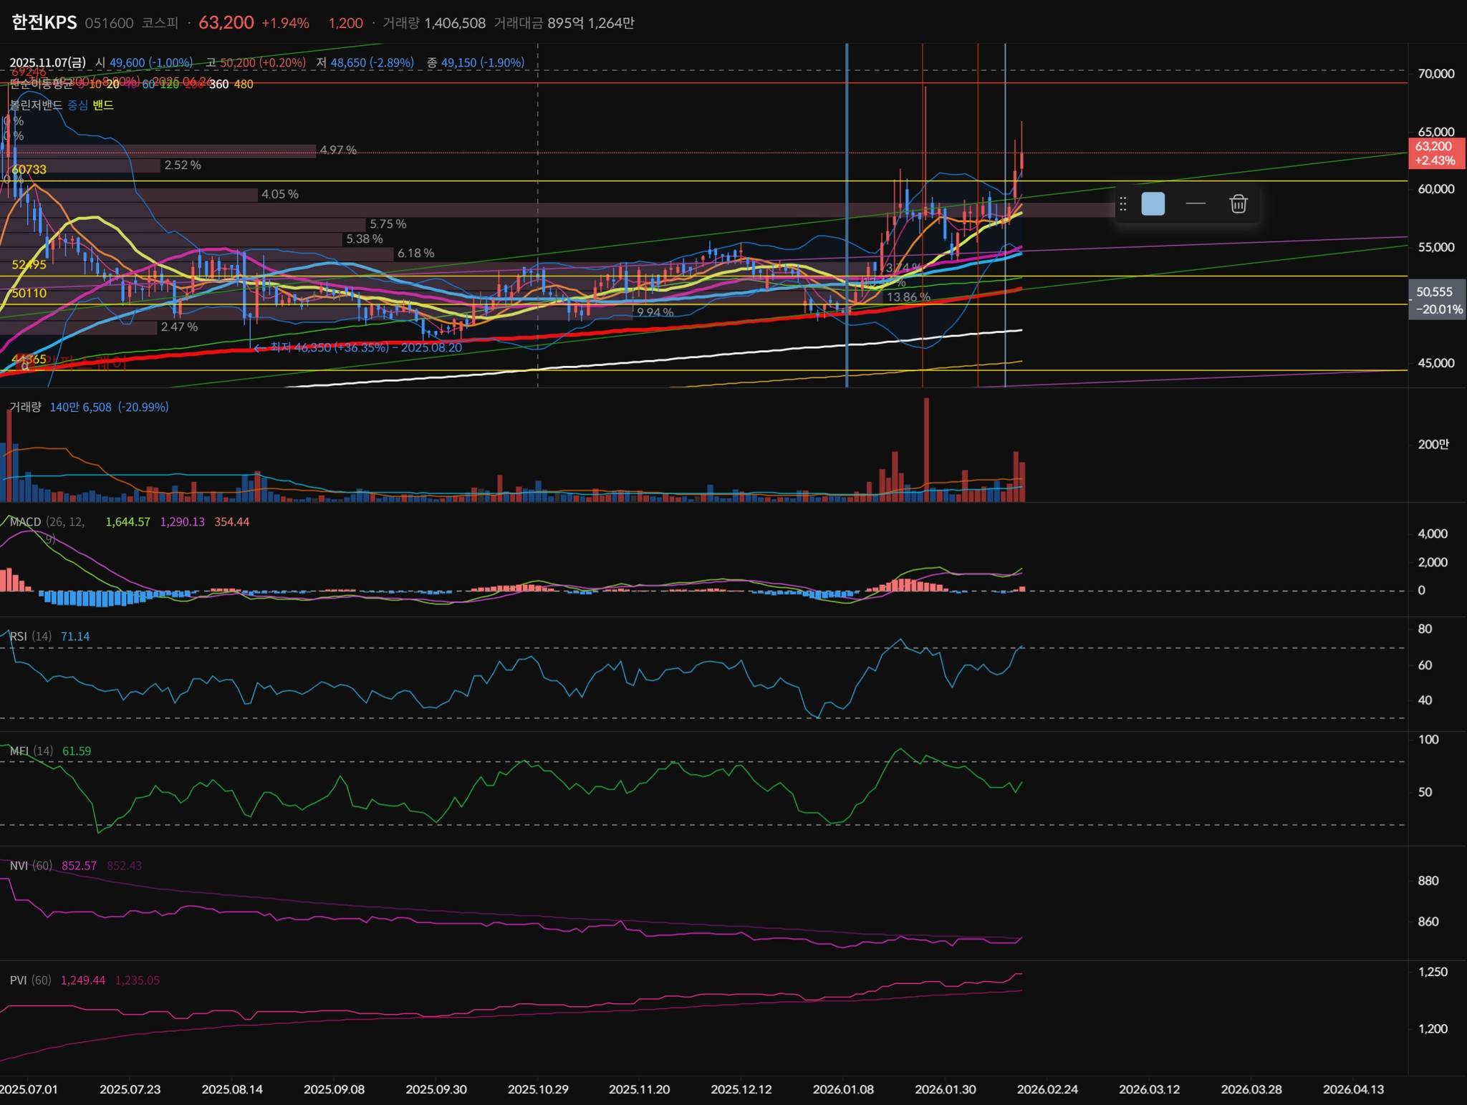Screen dimensions: 1467x1105
Task: Open the line style option on the toolbar
Action: click(x=1196, y=204)
